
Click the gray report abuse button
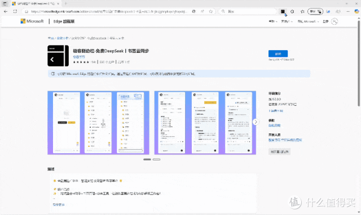[x=279, y=151]
